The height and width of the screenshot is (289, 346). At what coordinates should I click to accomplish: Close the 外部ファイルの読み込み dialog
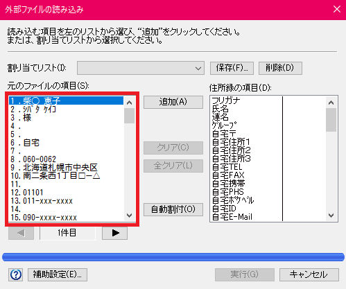point(337,9)
